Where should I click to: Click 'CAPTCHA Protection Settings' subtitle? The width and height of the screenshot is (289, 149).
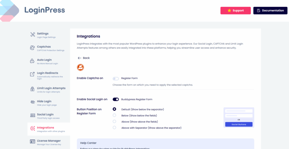point(51,50)
